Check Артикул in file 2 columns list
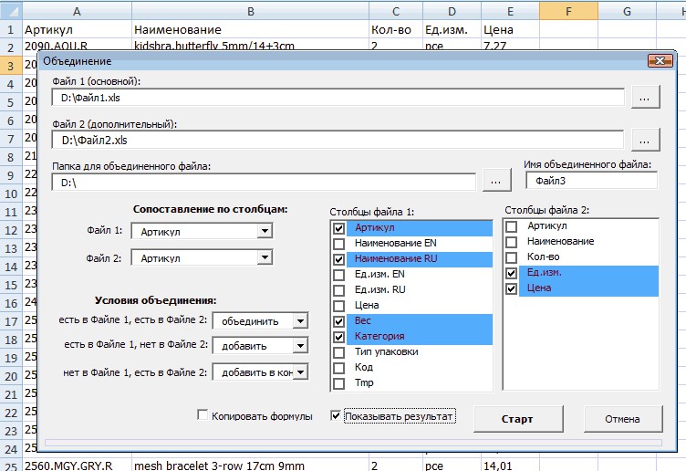The image size is (686, 471). click(x=511, y=226)
